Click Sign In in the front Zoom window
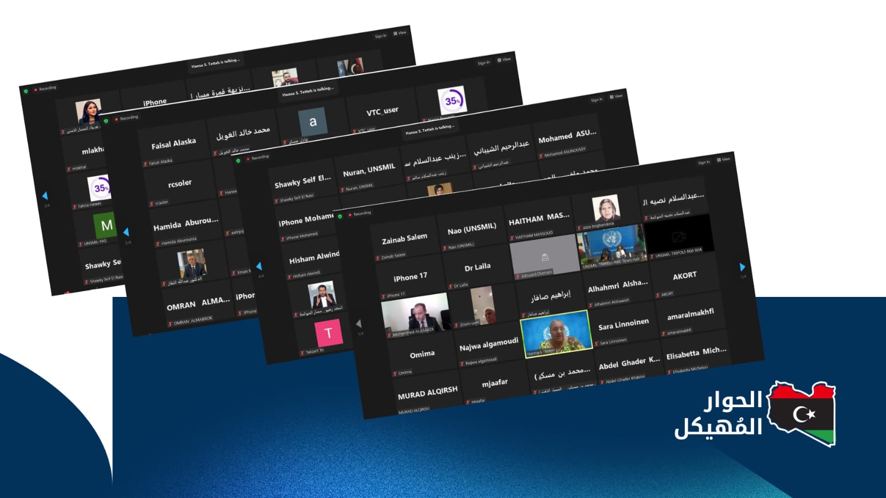 (x=703, y=162)
